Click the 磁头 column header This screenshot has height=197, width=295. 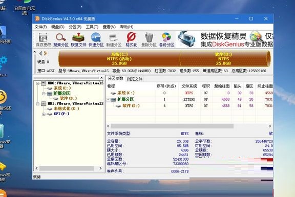[x=238, y=86]
